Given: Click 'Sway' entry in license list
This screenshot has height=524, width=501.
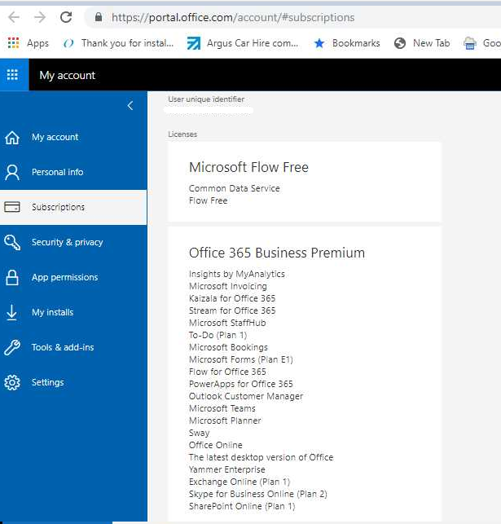Looking at the screenshot, I should 199,433.
